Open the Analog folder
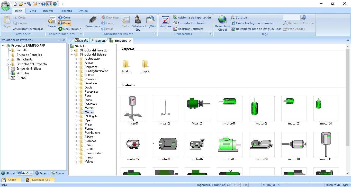Viewport: 351px width, 187px height. 126,67
